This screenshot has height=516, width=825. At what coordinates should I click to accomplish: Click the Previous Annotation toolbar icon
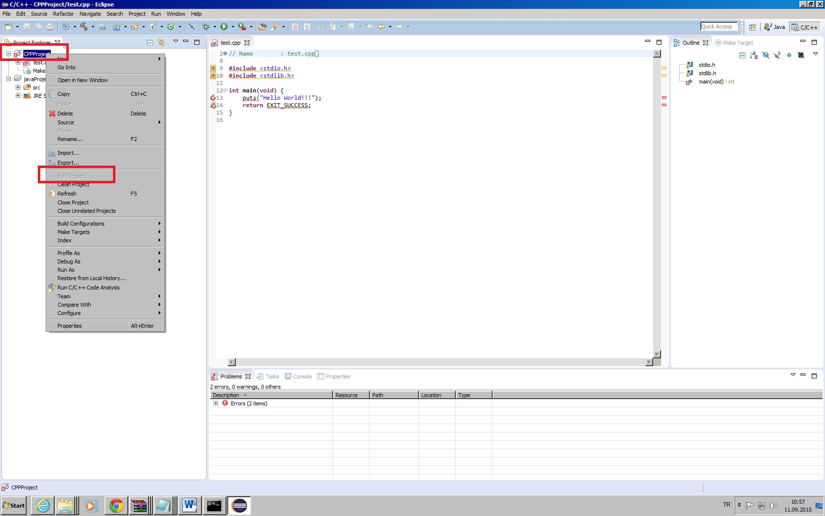coord(351,27)
